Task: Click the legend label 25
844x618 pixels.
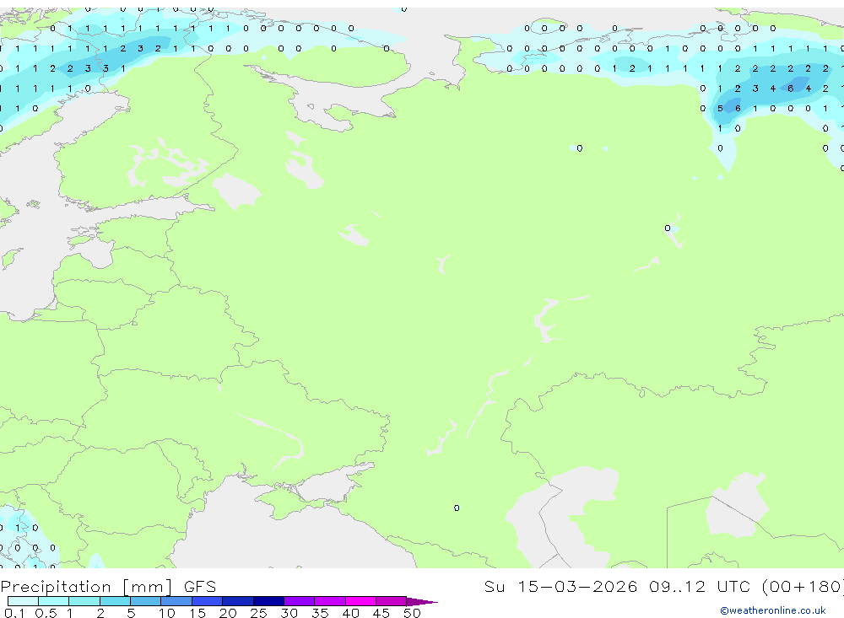Action: pyautogui.click(x=259, y=613)
